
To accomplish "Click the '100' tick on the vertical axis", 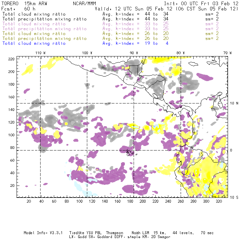I will [x=11, y=135].
